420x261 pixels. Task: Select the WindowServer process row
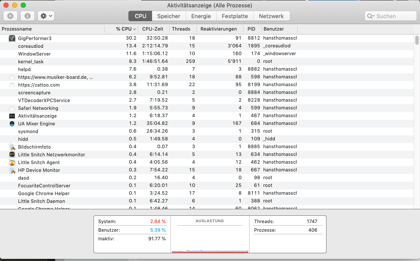(x=207, y=54)
